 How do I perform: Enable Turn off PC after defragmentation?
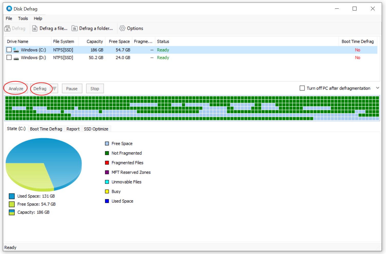302,88
